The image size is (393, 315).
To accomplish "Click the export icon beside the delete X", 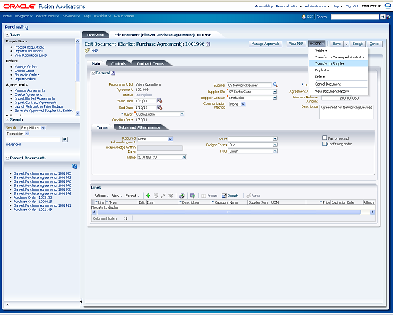I will click(182, 196).
